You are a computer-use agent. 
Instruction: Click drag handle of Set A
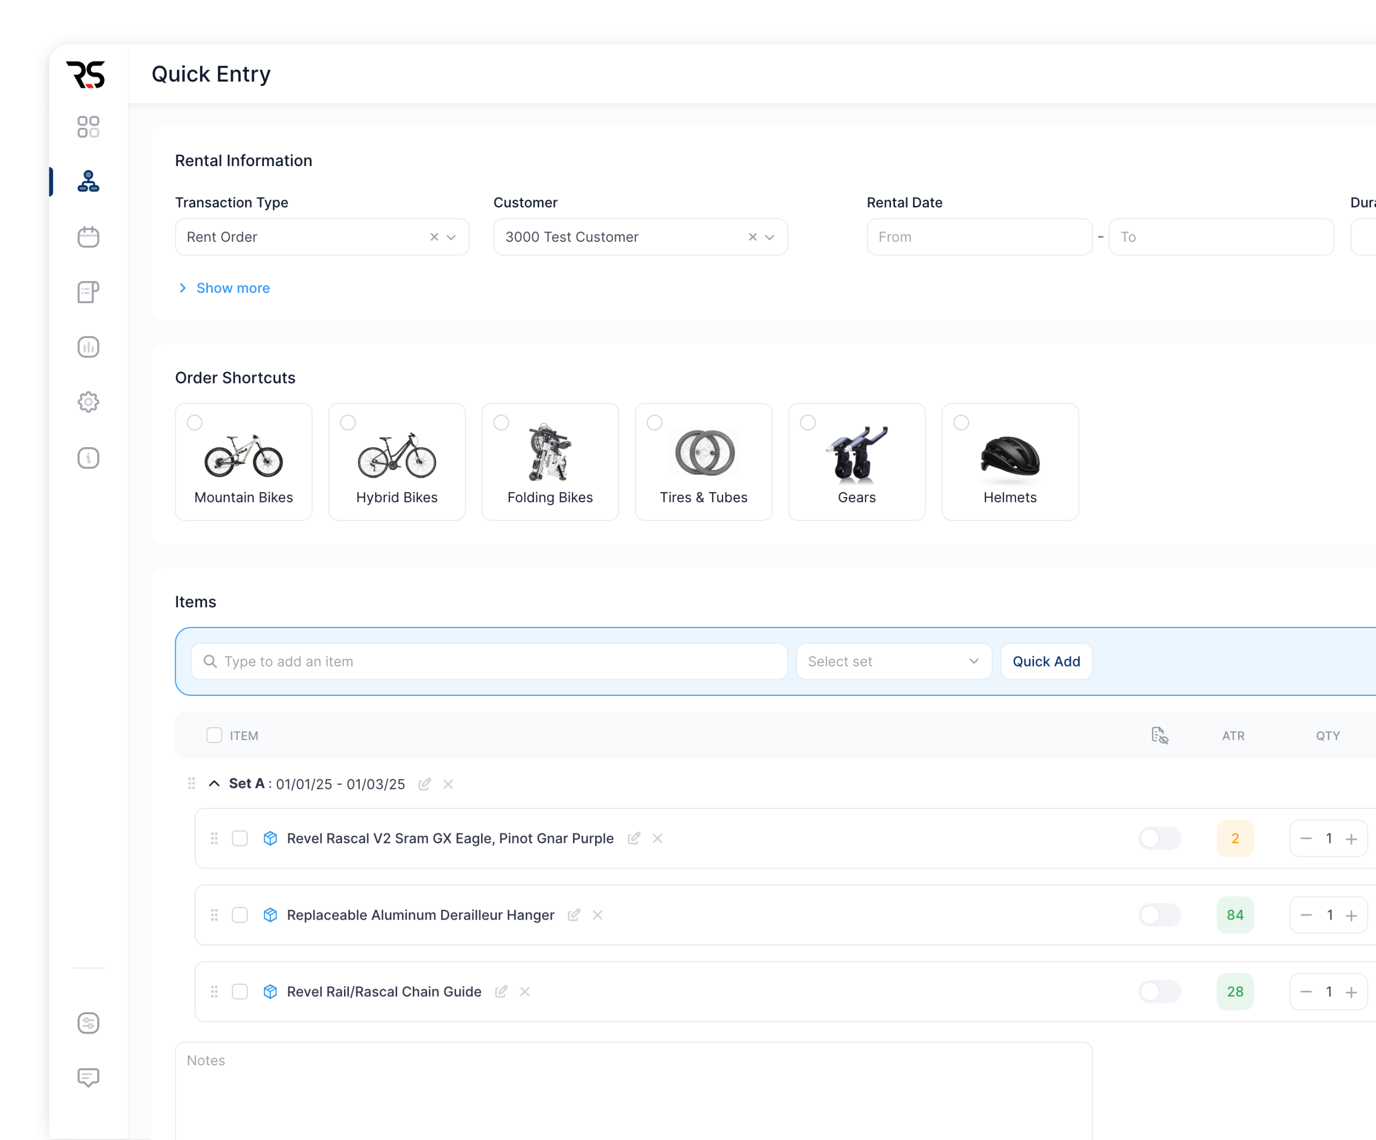191,784
